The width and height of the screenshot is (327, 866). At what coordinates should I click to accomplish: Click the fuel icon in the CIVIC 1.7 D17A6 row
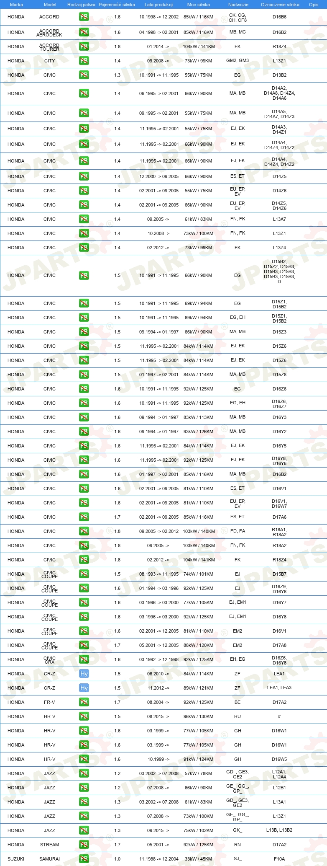[x=84, y=517]
